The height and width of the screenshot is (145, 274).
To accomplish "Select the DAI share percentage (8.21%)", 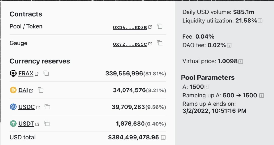I will point(156,90).
